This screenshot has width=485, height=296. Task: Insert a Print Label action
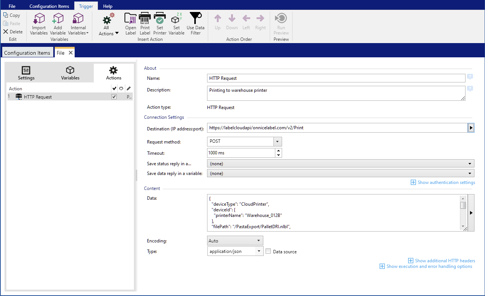click(x=145, y=24)
